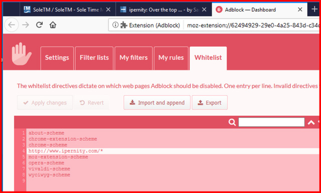This screenshot has height=193, width=321.
Task: Click the back navigation arrow
Action: click(x=12, y=25)
